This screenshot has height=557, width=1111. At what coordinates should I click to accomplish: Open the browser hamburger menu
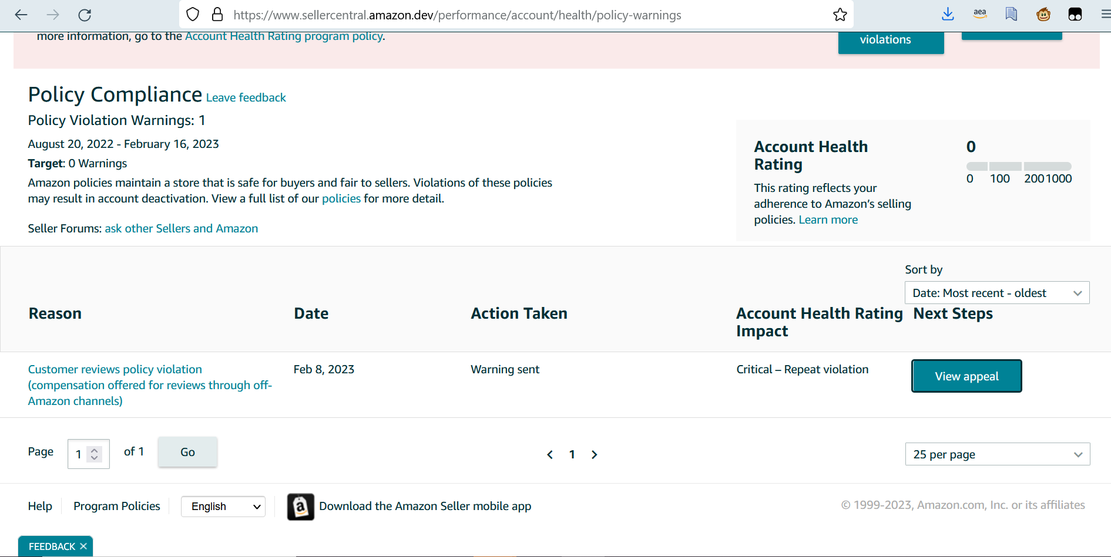tap(1106, 15)
